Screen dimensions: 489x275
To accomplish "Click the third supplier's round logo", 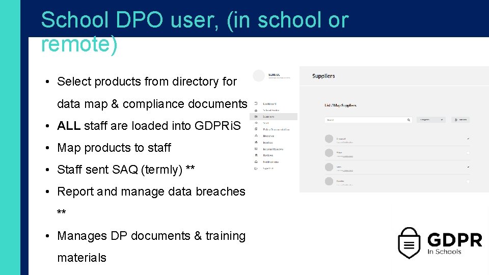I will 329,167.
